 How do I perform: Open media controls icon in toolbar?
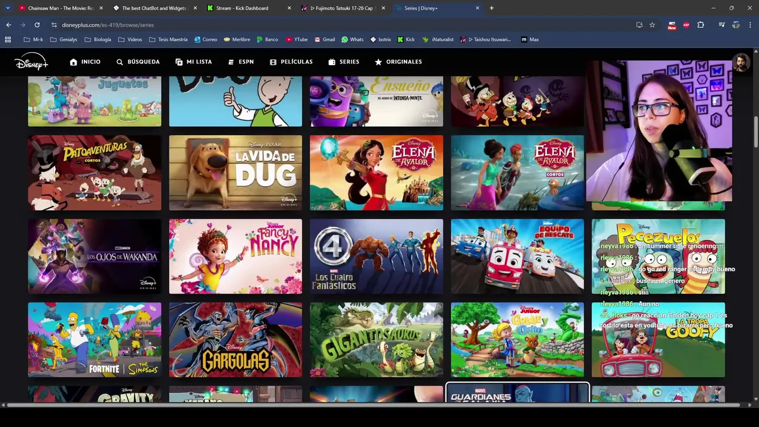722,25
